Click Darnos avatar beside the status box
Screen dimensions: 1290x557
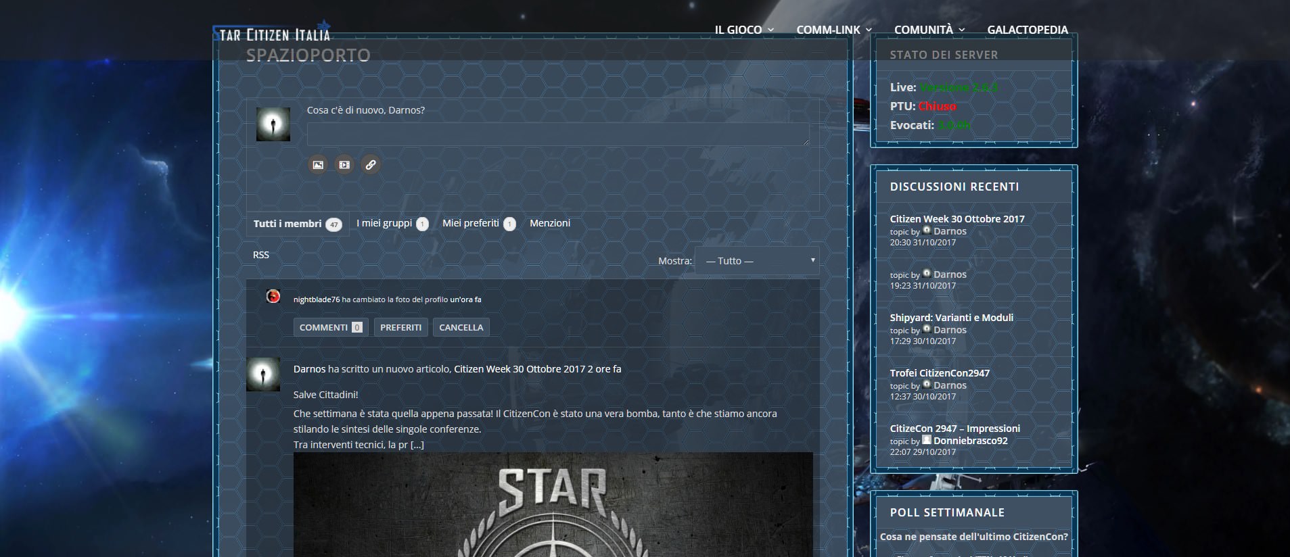click(x=273, y=124)
